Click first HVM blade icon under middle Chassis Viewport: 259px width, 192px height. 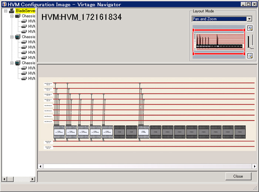pos(24,42)
